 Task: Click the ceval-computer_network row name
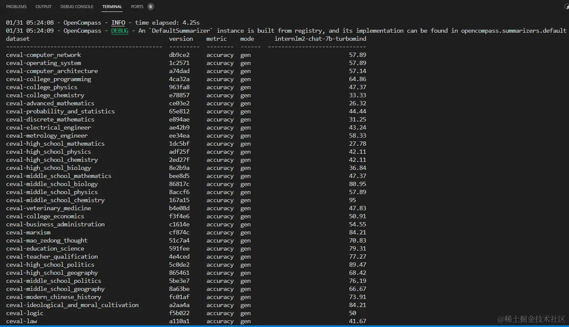(43, 55)
